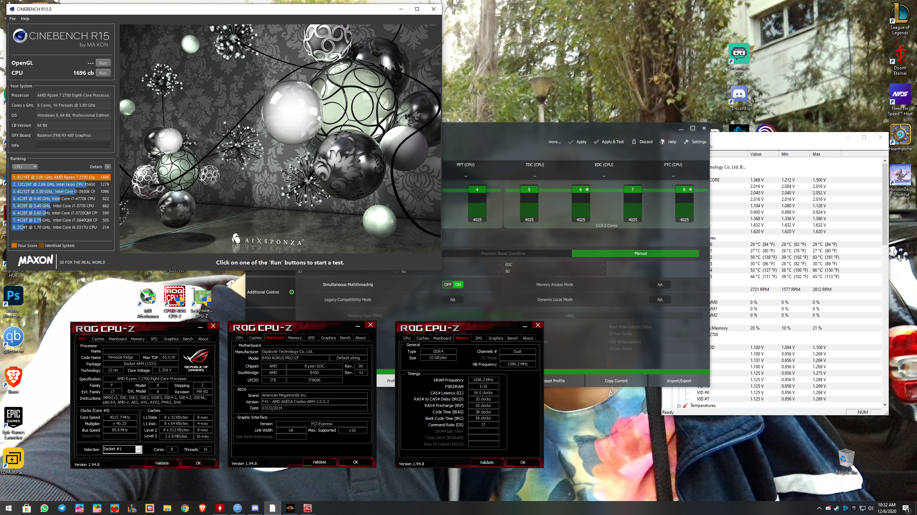
Task: Click the Dynamic Local Mode NA toggle
Action: coord(660,300)
